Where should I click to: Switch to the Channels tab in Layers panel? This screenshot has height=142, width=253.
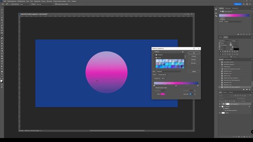tap(225, 92)
